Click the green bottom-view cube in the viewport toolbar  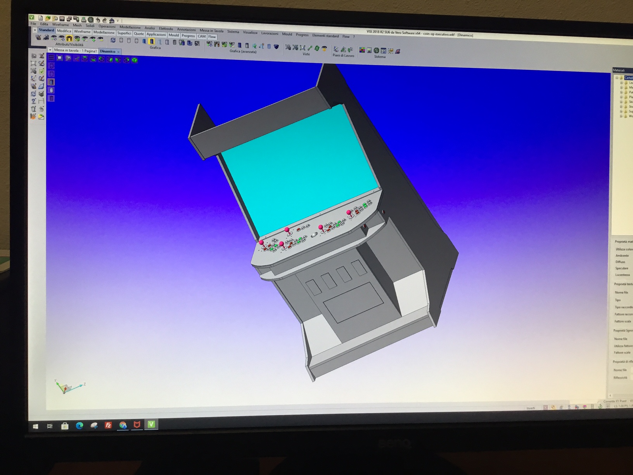pos(93,59)
